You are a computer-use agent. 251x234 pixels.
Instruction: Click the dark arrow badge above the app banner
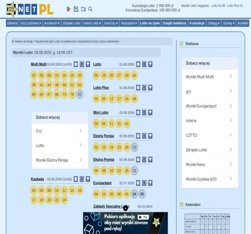[125, 208]
